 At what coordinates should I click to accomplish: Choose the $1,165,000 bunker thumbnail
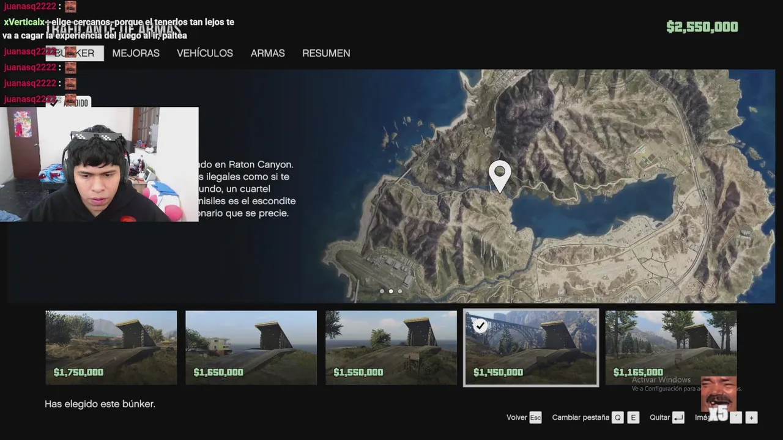click(671, 348)
